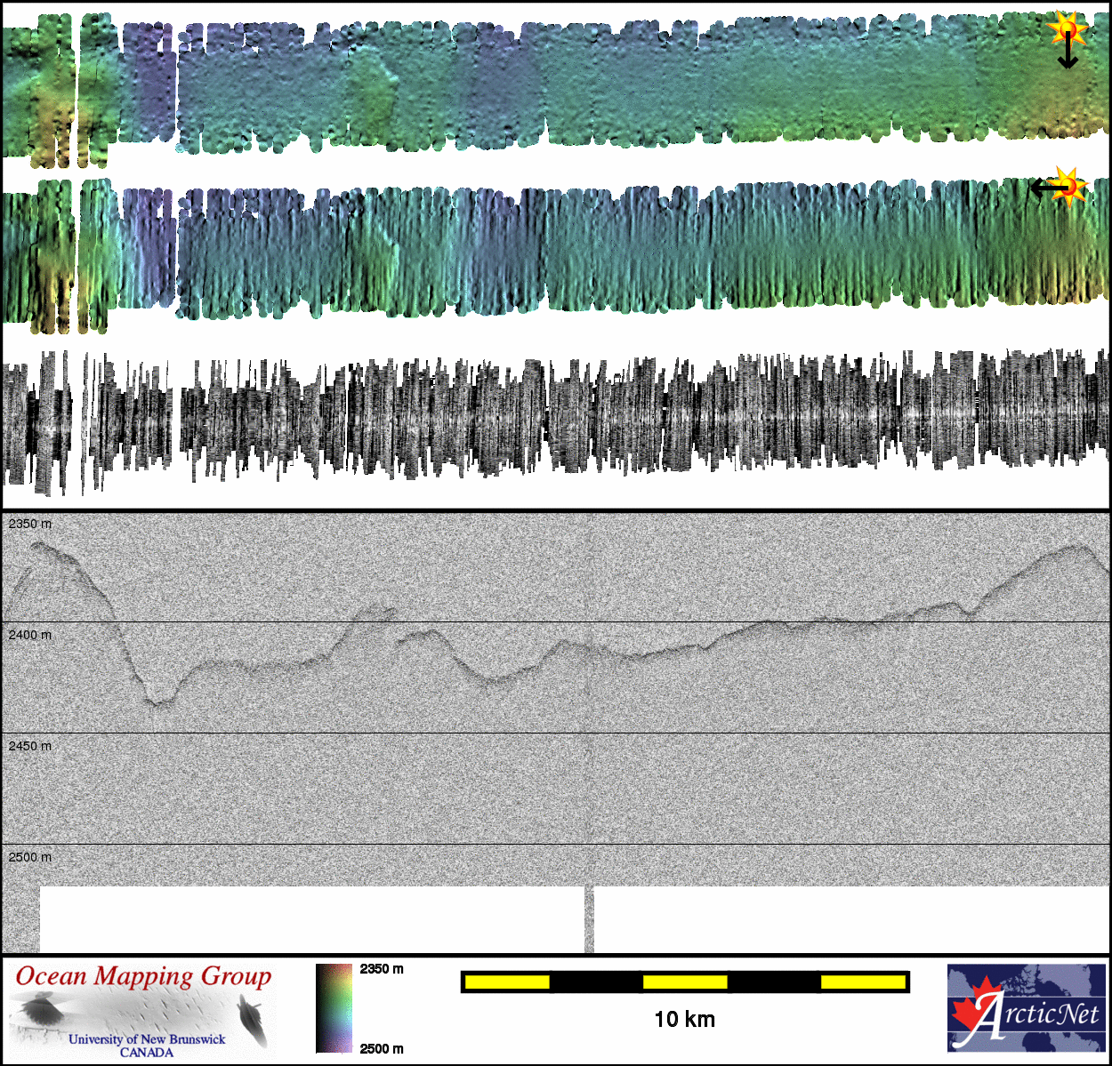The width and height of the screenshot is (1112, 1066).
Task: Click the first yellow segment of scale bar
Action: coord(507,982)
